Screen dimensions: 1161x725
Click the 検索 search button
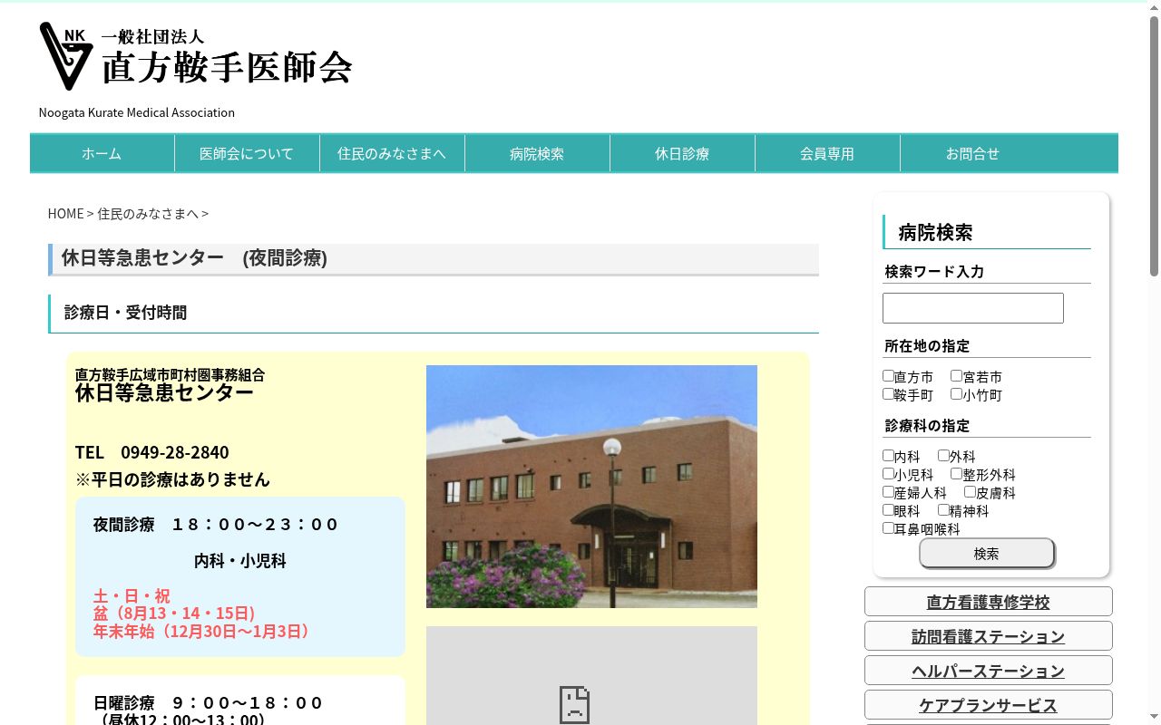click(987, 553)
